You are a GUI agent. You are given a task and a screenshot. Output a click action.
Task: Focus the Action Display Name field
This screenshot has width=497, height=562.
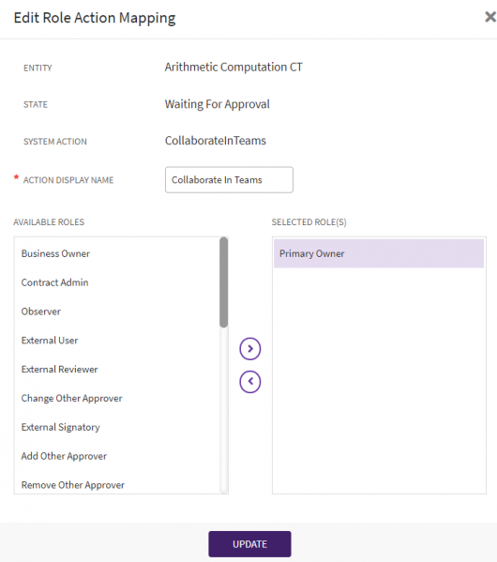(229, 179)
